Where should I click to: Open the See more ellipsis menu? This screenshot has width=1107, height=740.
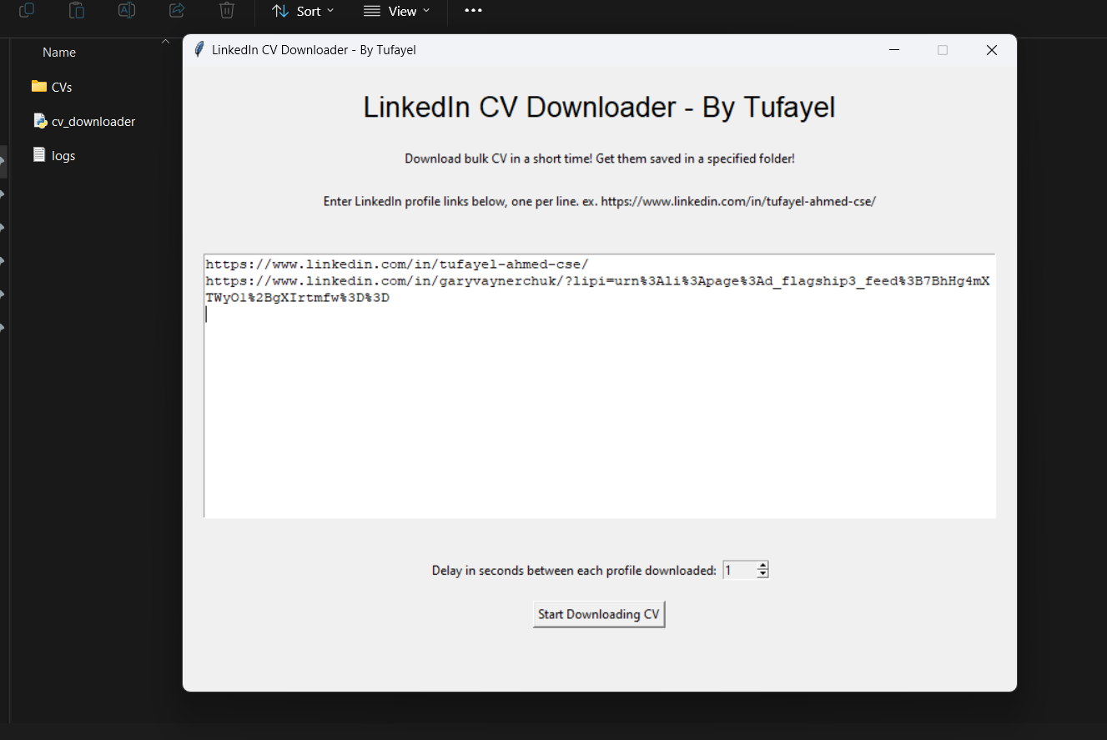click(x=473, y=11)
